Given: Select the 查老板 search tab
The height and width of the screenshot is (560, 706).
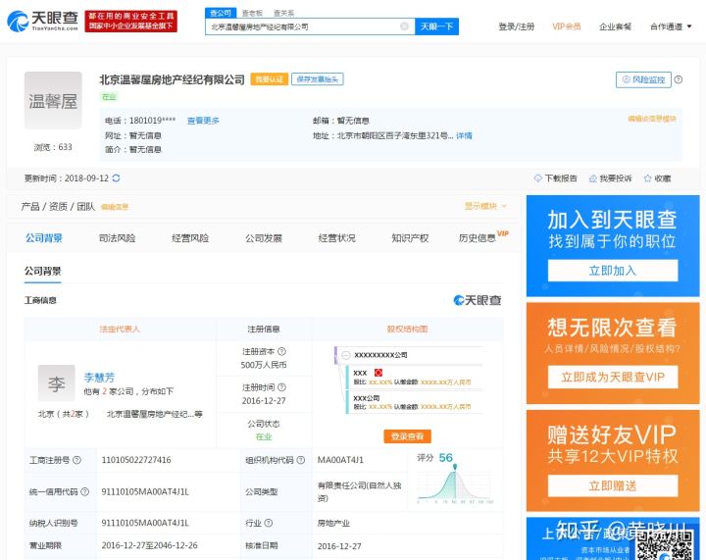Looking at the screenshot, I should pyautogui.click(x=252, y=13).
